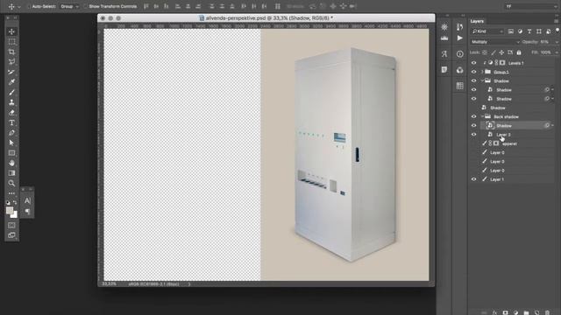Open the tool preset picker arrow
This screenshot has height=315, width=561.
pos(19,6)
